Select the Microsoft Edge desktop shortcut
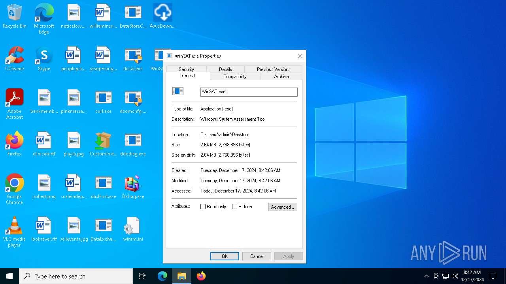Viewport: 506px width, 284px height. point(44,19)
